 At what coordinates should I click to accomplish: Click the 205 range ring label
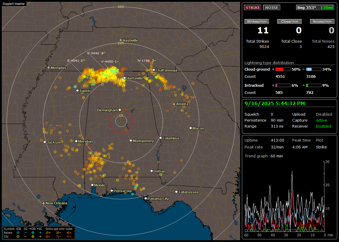[x=121, y=43]
